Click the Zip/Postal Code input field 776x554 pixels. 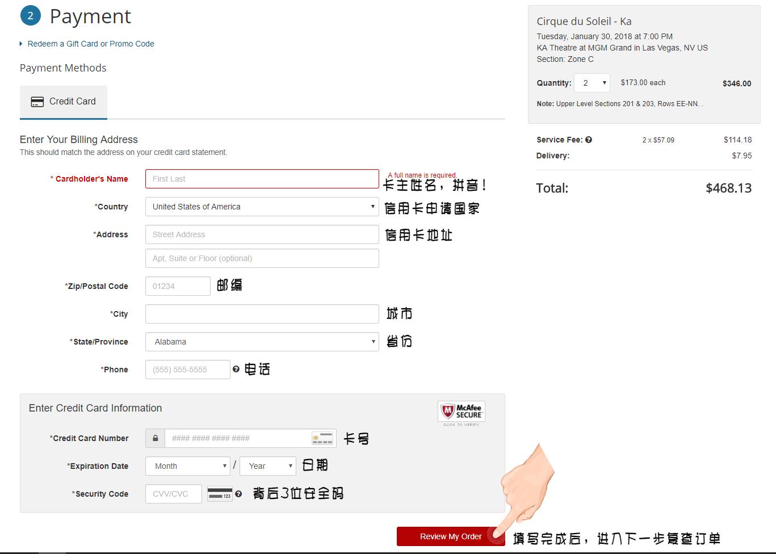pyautogui.click(x=178, y=286)
